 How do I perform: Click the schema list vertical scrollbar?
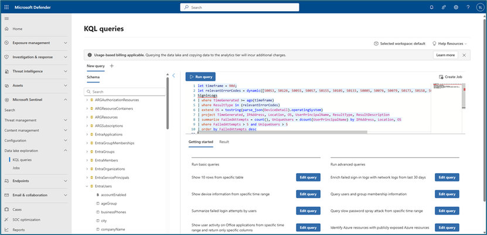coord(168,103)
